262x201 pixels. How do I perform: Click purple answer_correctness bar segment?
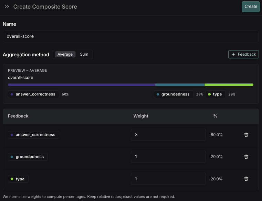click(81, 85)
